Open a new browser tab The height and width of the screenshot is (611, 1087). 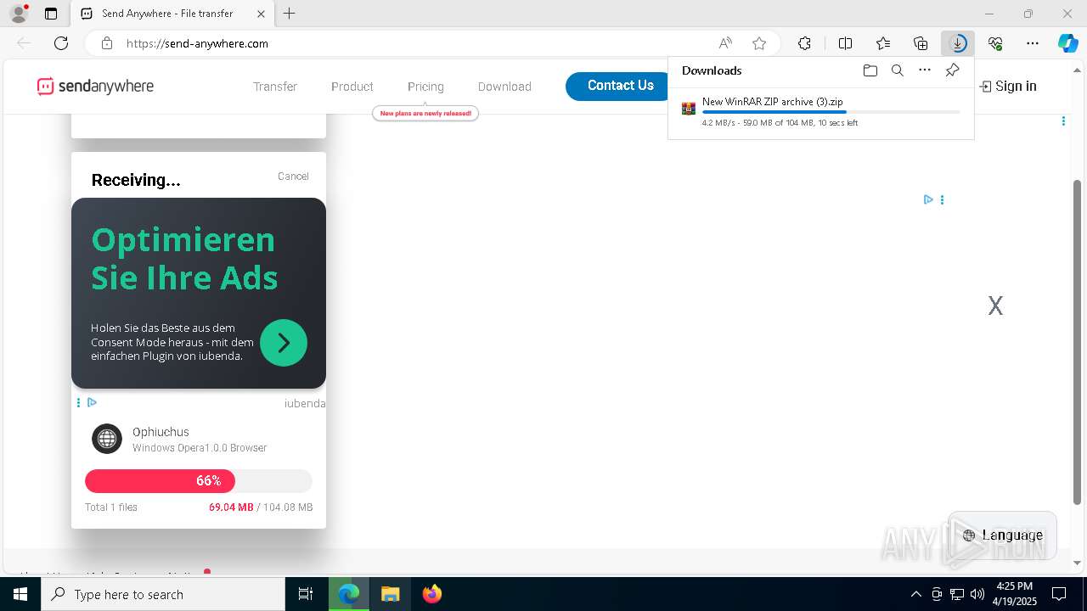(x=290, y=14)
